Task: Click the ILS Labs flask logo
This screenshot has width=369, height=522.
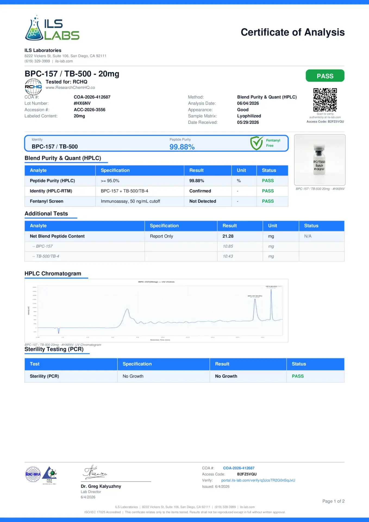Action: tap(52, 28)
